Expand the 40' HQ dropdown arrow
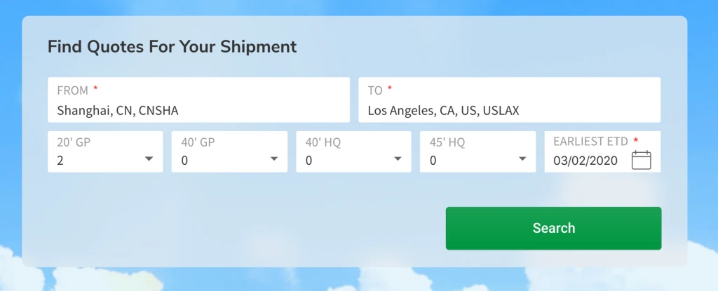The height and width of the screenshot is (291, 718). pyautogui.click(x=398, y=159)
